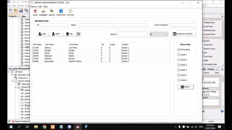Open the INVENTORY toolbar icon
The height and width of the screenshot is (130, 232).
[x=61, y=13]
